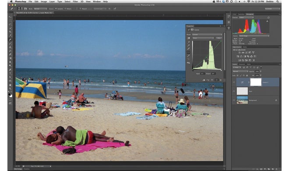Select the Crop tool in toolbox
Viewport: 289px width, 171px height.
(10, 32)
